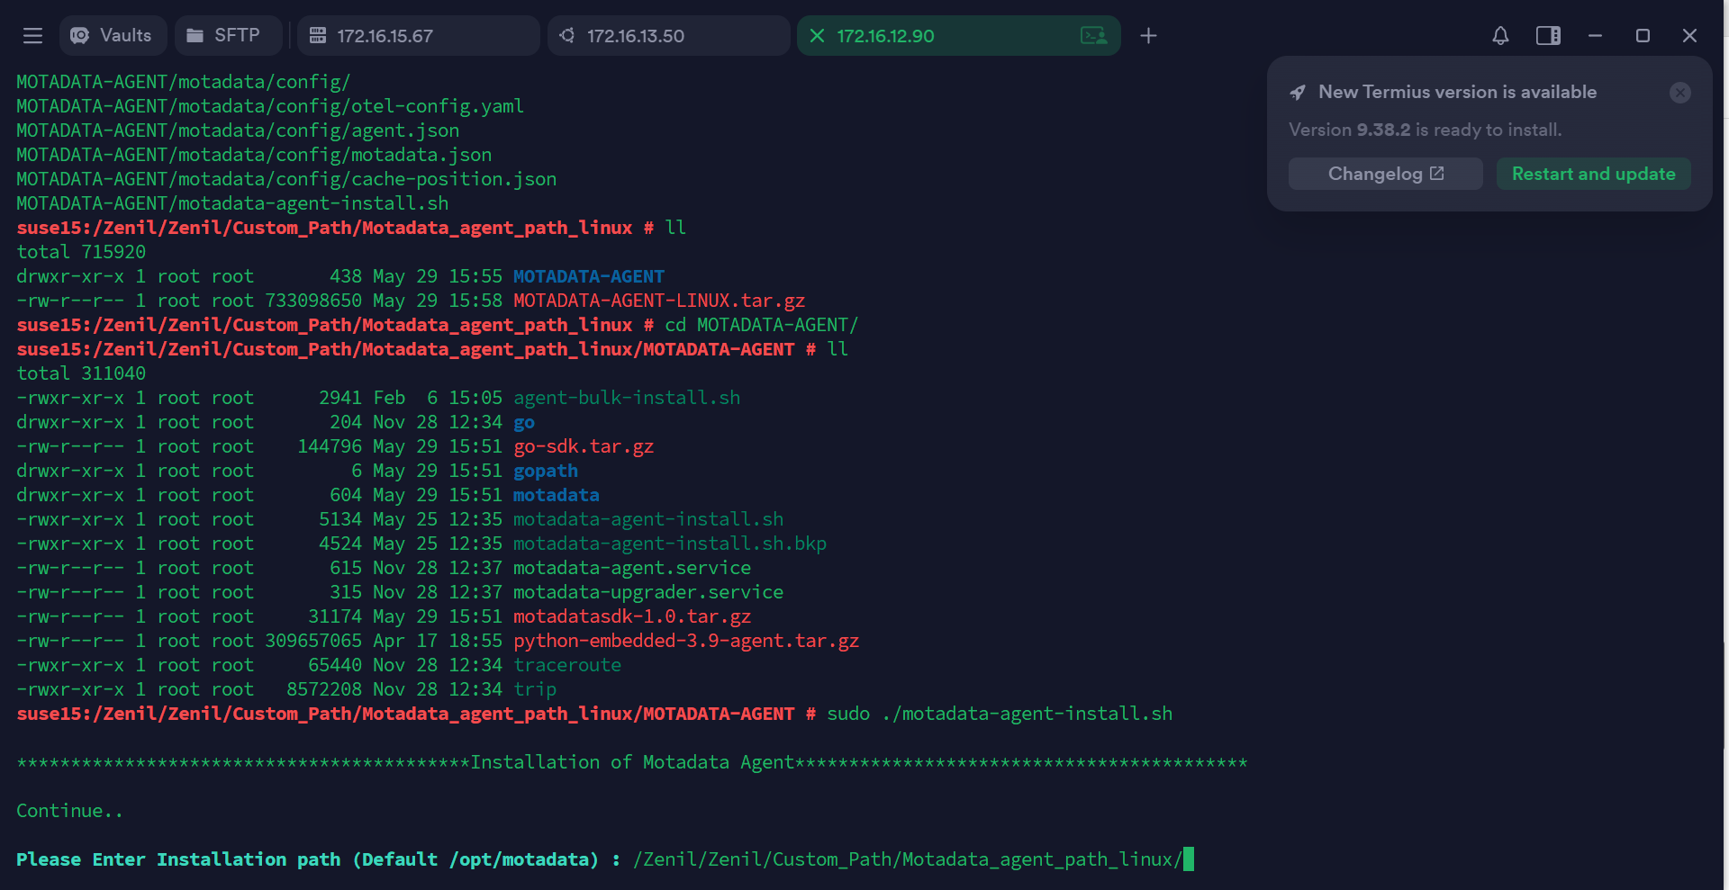Click the motadata-agent-install.sh.bkp filename
This screenshot has width=1729, height=890.
coord(670,544)
